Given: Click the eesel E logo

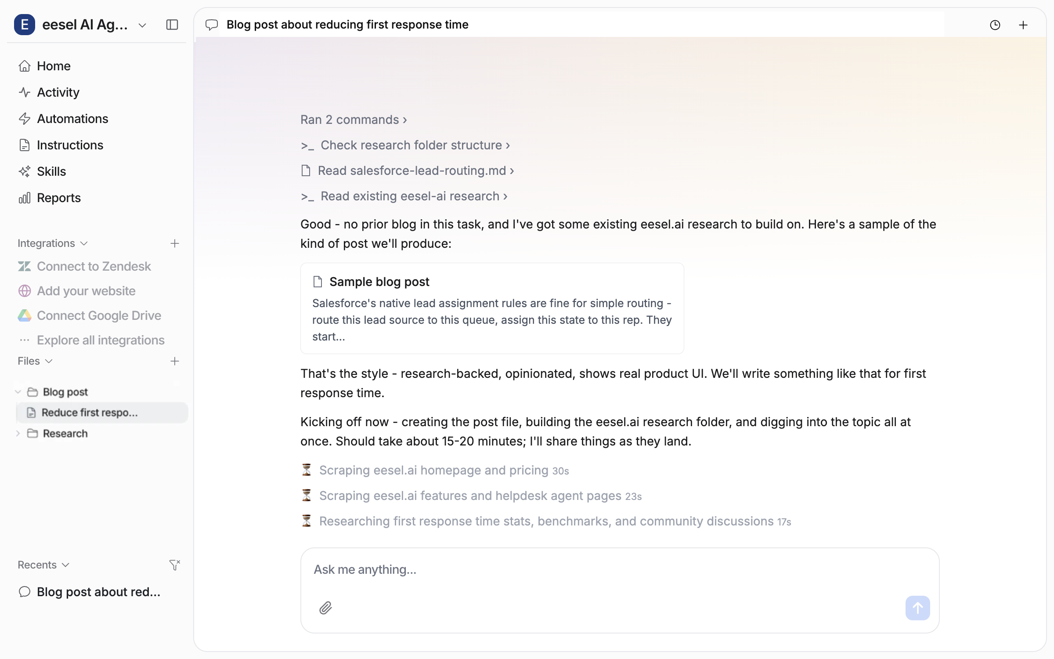Looking at the screenshot, I should tap(25, 25).
